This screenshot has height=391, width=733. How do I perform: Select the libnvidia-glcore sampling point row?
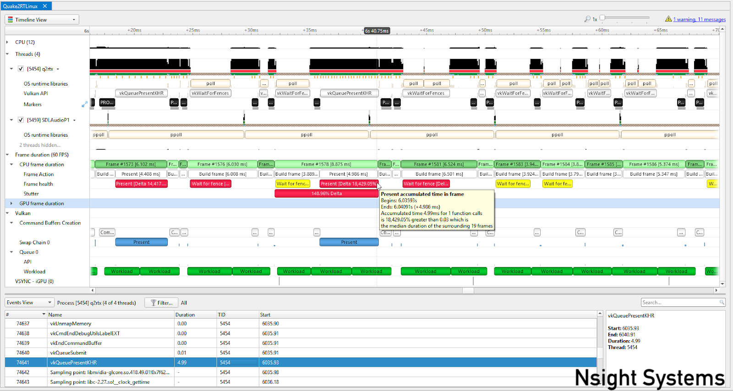tap(301, 372)
